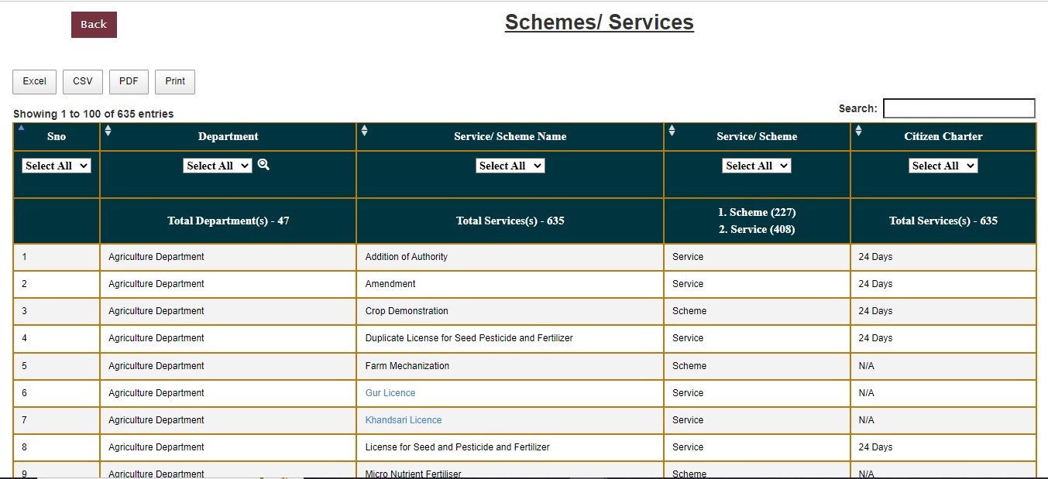Click '24 Days' in the Addition of Authority row

[875, 257]
